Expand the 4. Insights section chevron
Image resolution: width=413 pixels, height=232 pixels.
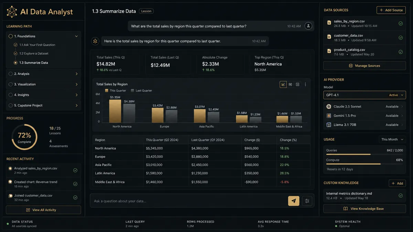(76, 95)
